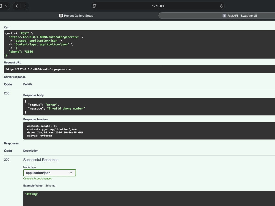Viewport: 275px width, 206px height.
Task: Click the numbered badge on FastAPI tab
Action: click(x=224, y=16)
